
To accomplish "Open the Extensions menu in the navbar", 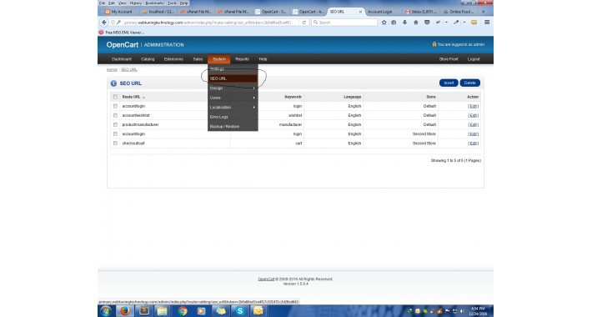I will 173,59.
